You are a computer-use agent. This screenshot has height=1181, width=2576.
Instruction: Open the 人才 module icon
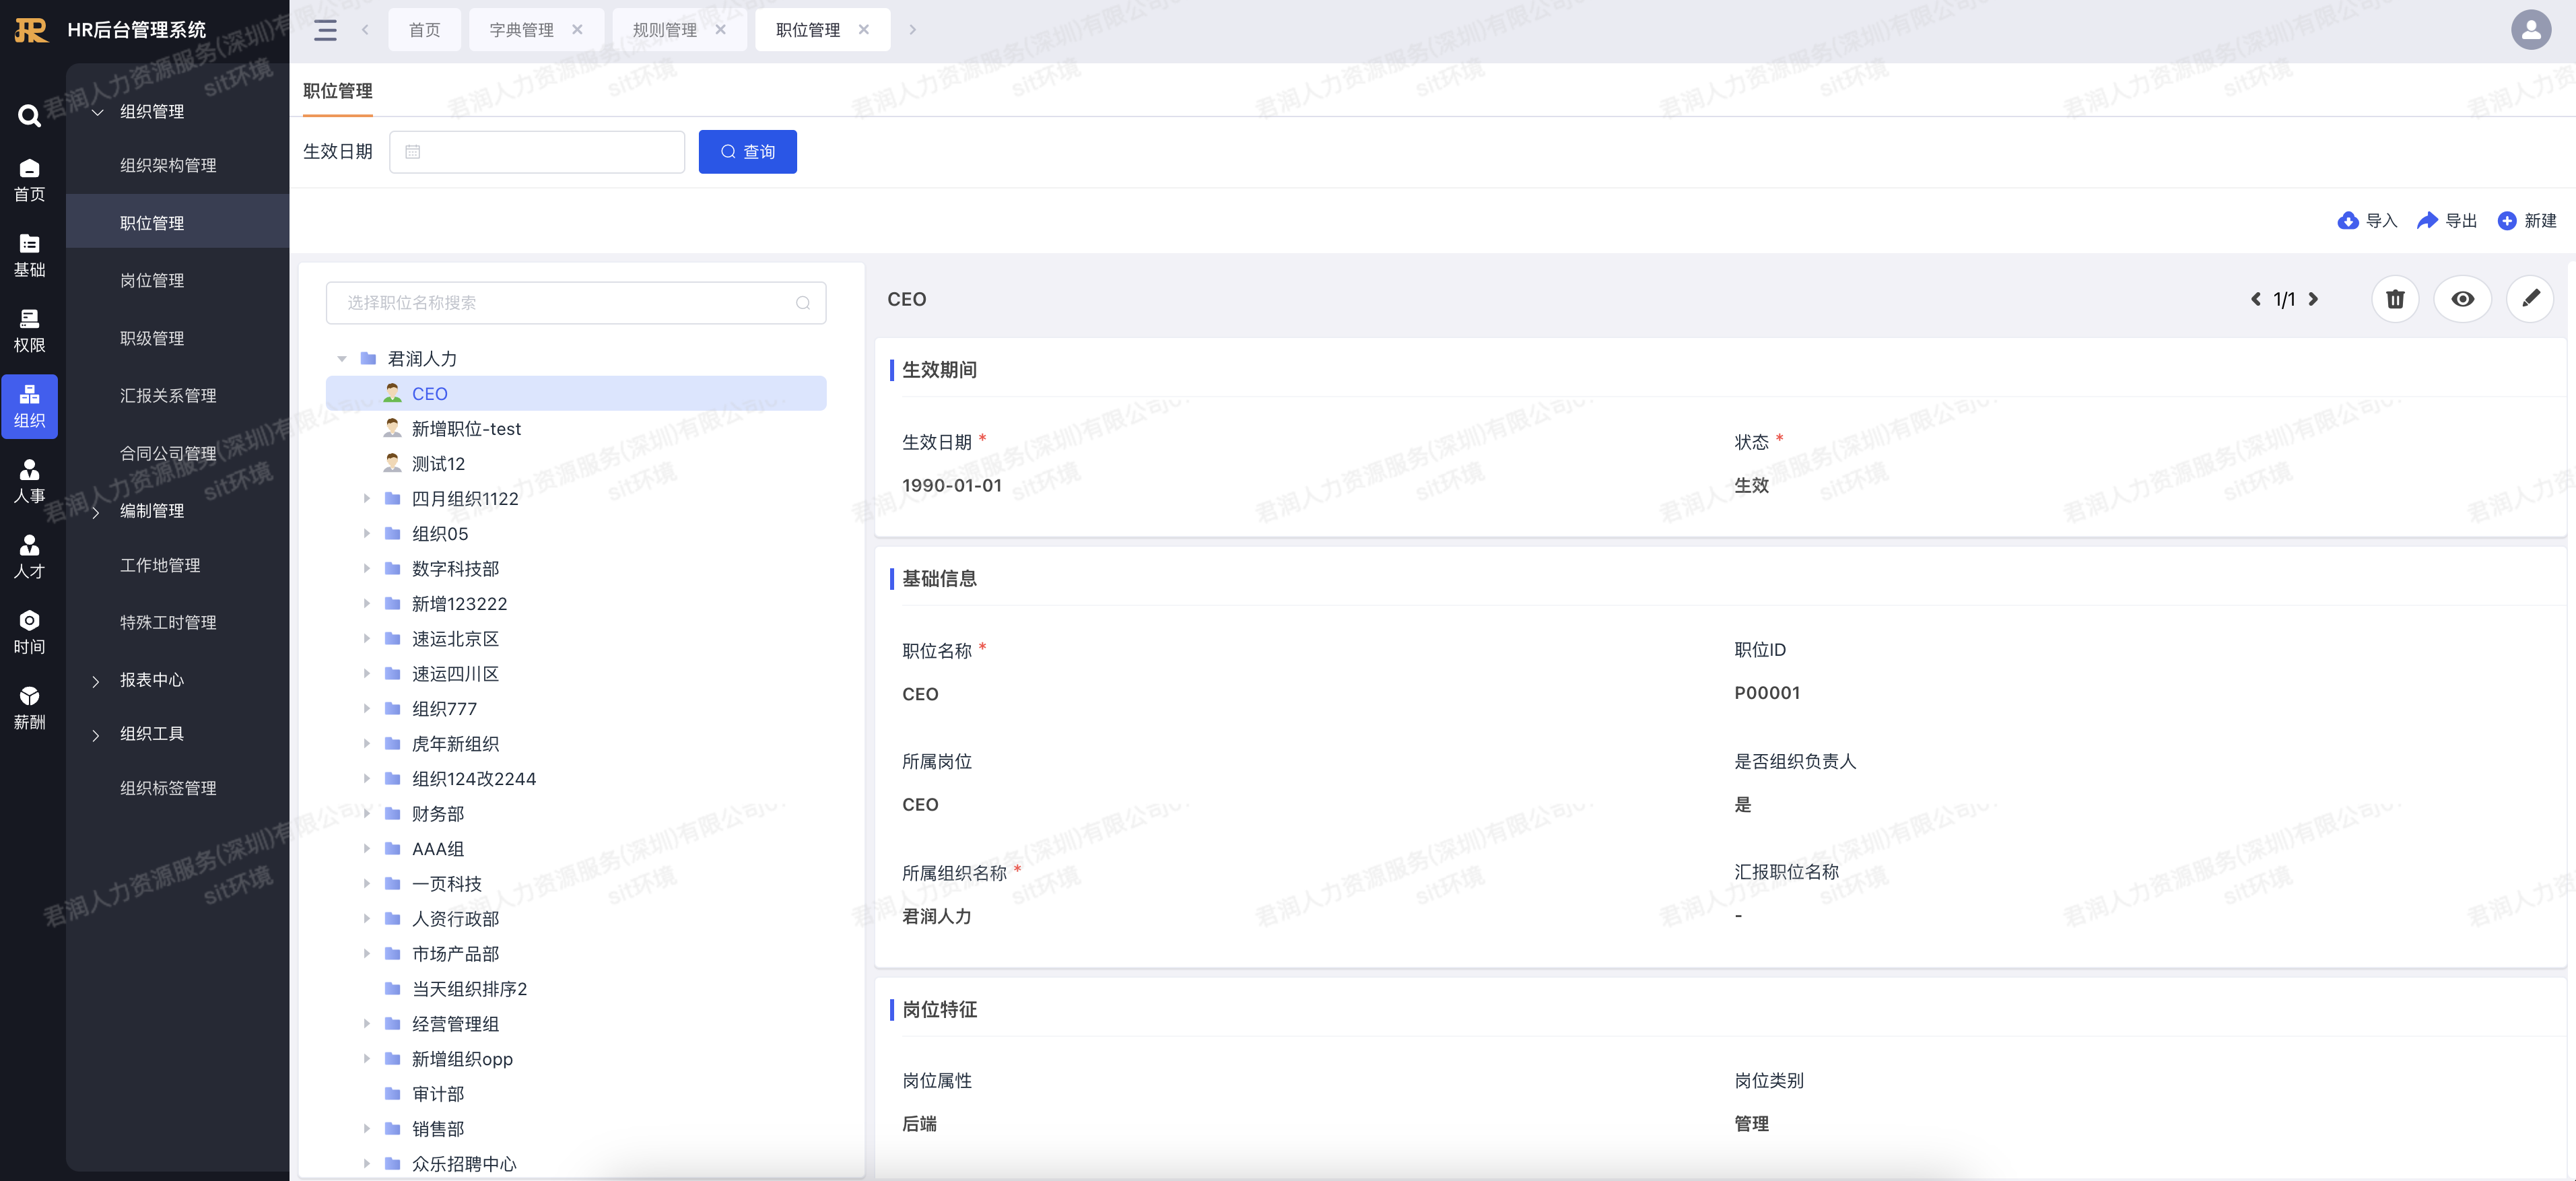[29, 557]
